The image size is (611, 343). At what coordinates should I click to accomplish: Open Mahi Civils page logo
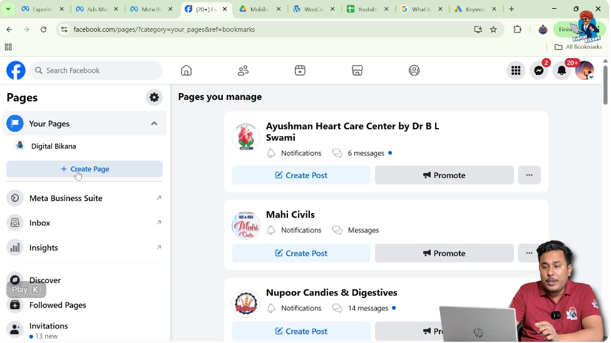[x=246, y=226]
